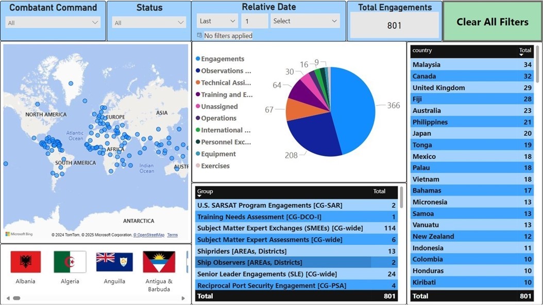Image resolution: width=543 pixels, height=305 pixels.
Task: Click the purple color dot for Training legend entry
Action: [196, 95]
